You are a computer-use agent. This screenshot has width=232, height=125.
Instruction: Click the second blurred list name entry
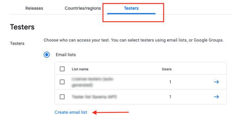[94, 97]
